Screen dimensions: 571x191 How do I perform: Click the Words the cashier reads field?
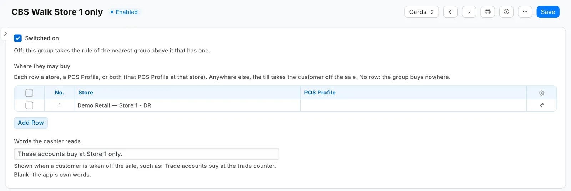146,154
